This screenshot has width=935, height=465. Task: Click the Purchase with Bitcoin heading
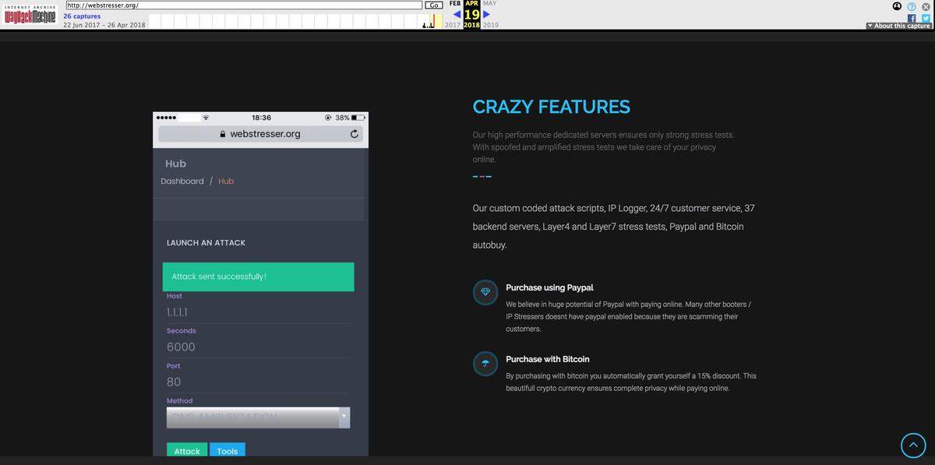pyautogui.click(x=548, y=359)
